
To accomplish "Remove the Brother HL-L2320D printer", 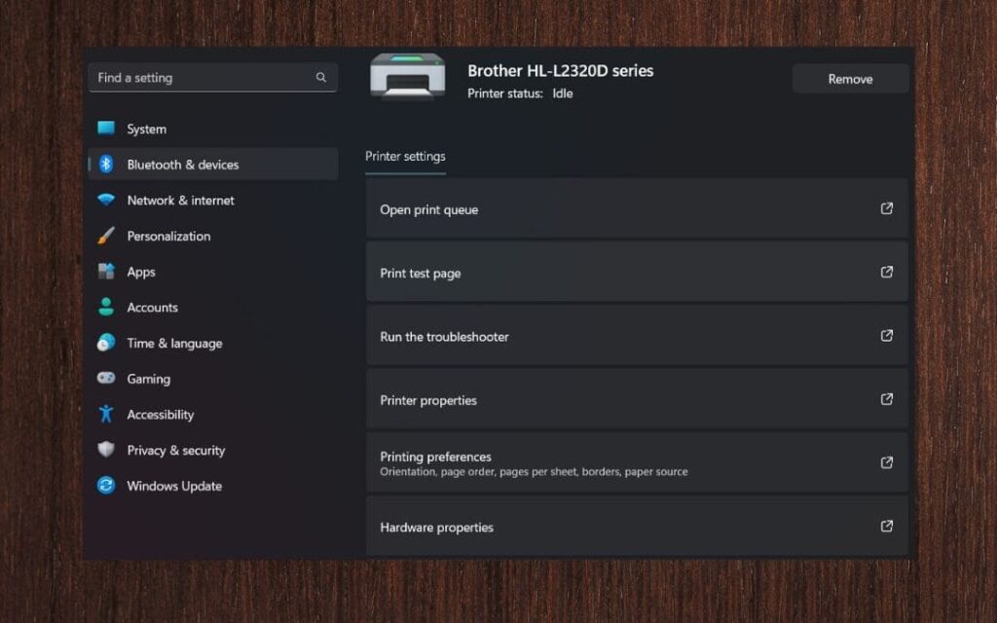I will tap(850, 79).
